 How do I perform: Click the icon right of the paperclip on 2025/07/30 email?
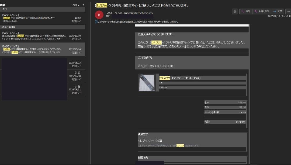pos(79,73)
